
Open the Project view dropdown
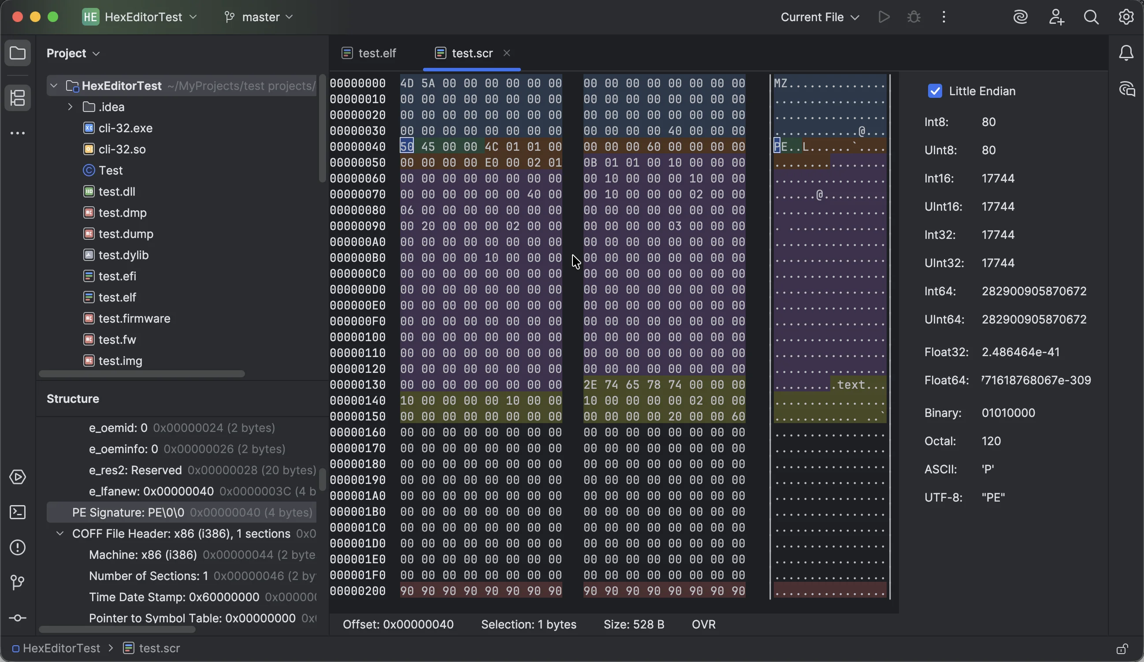(73, 53)
